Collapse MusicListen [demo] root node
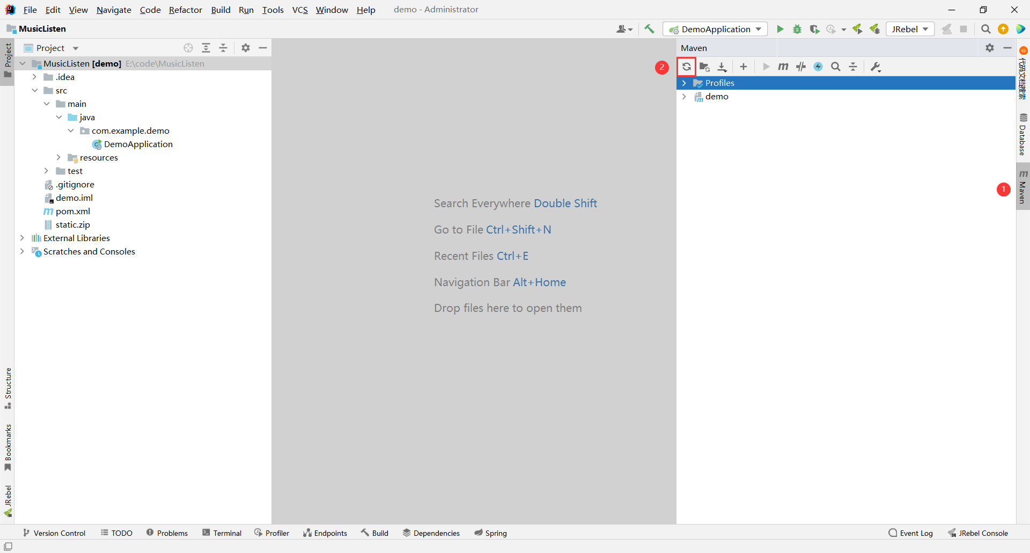The height and width of the screenshot is (553, 1030). point(23,63)
